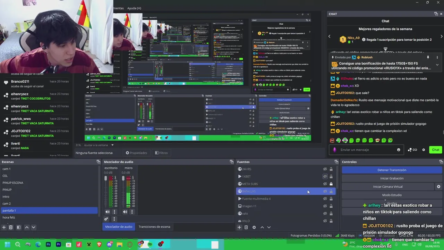Toggle lock on 24HRS source

pos(331,169)
